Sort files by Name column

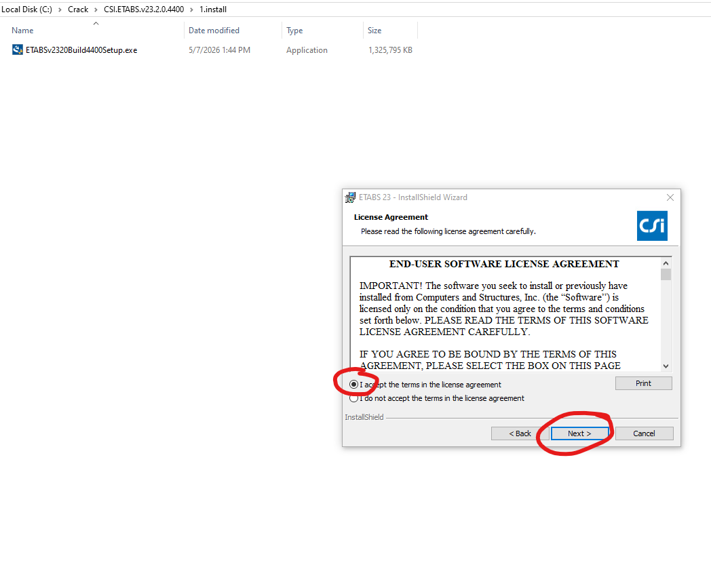point(22,31)
